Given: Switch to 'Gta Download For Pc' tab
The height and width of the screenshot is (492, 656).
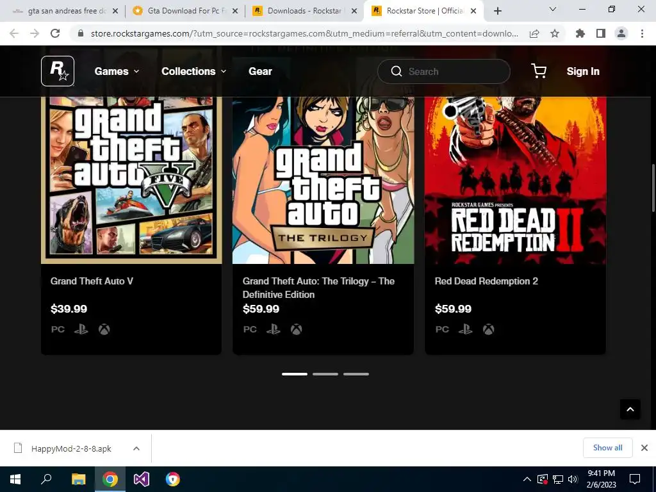Looking at the screenshot, I should pos(184,11).
